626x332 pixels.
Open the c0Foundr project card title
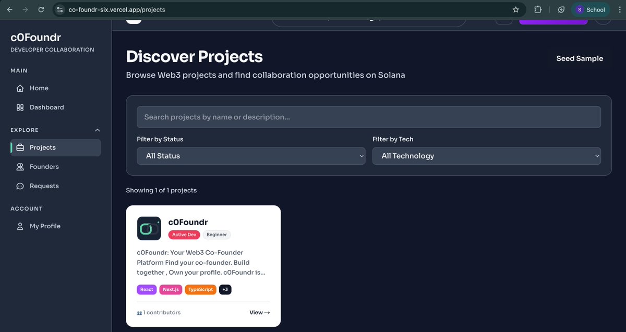(188, 223)
